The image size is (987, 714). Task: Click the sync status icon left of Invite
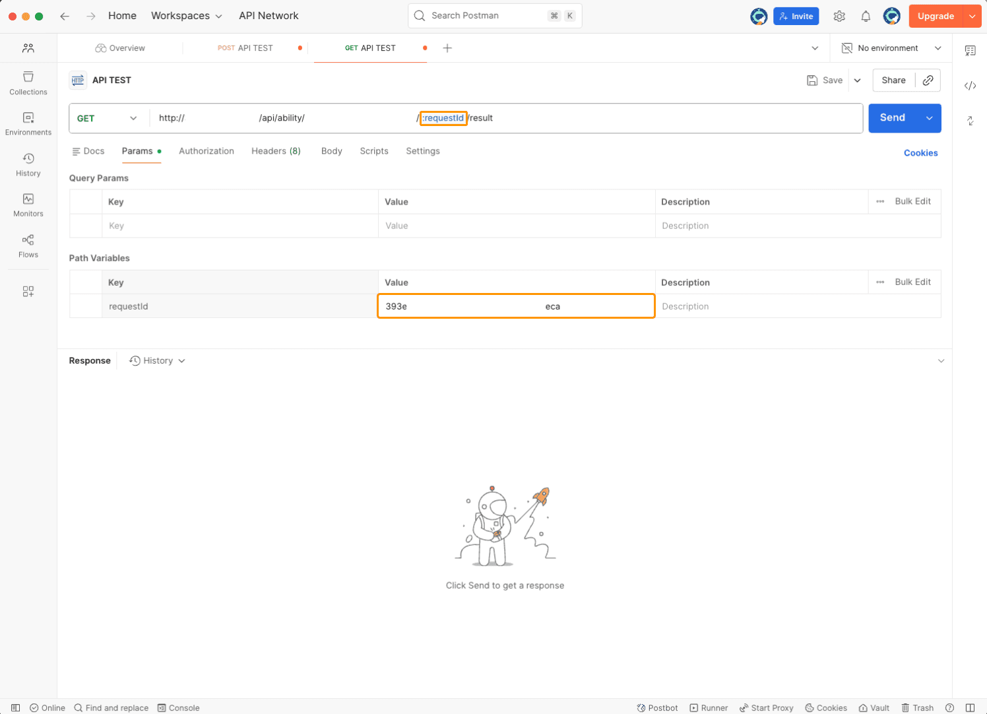pos(759,16)
